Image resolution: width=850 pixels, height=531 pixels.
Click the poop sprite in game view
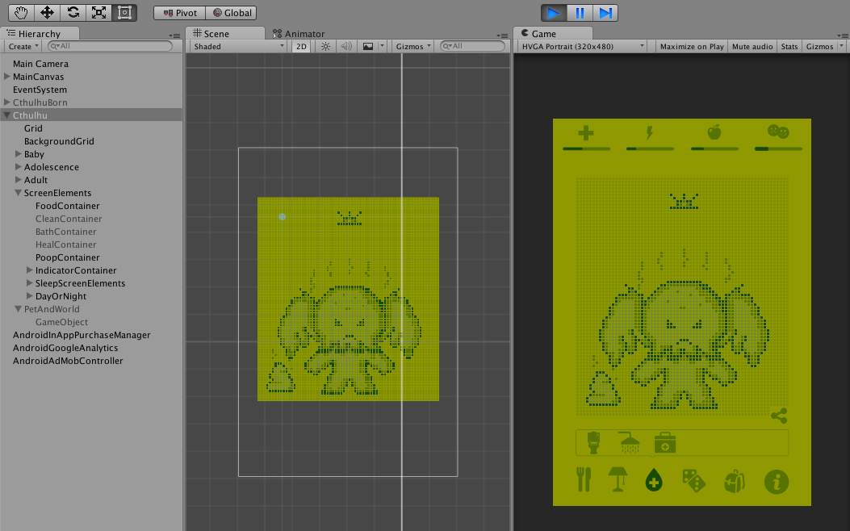pos(603,389)
